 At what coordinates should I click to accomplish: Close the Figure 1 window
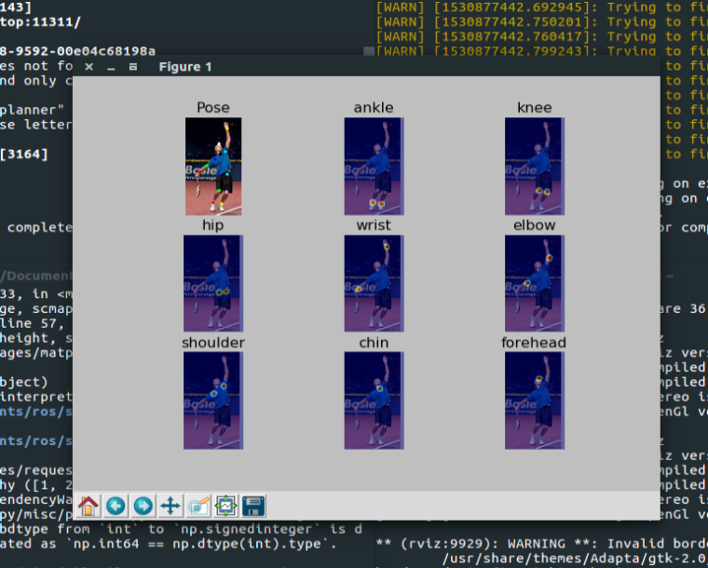tap(88, 67)
